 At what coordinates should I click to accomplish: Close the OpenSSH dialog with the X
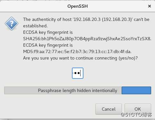point(150,6)
